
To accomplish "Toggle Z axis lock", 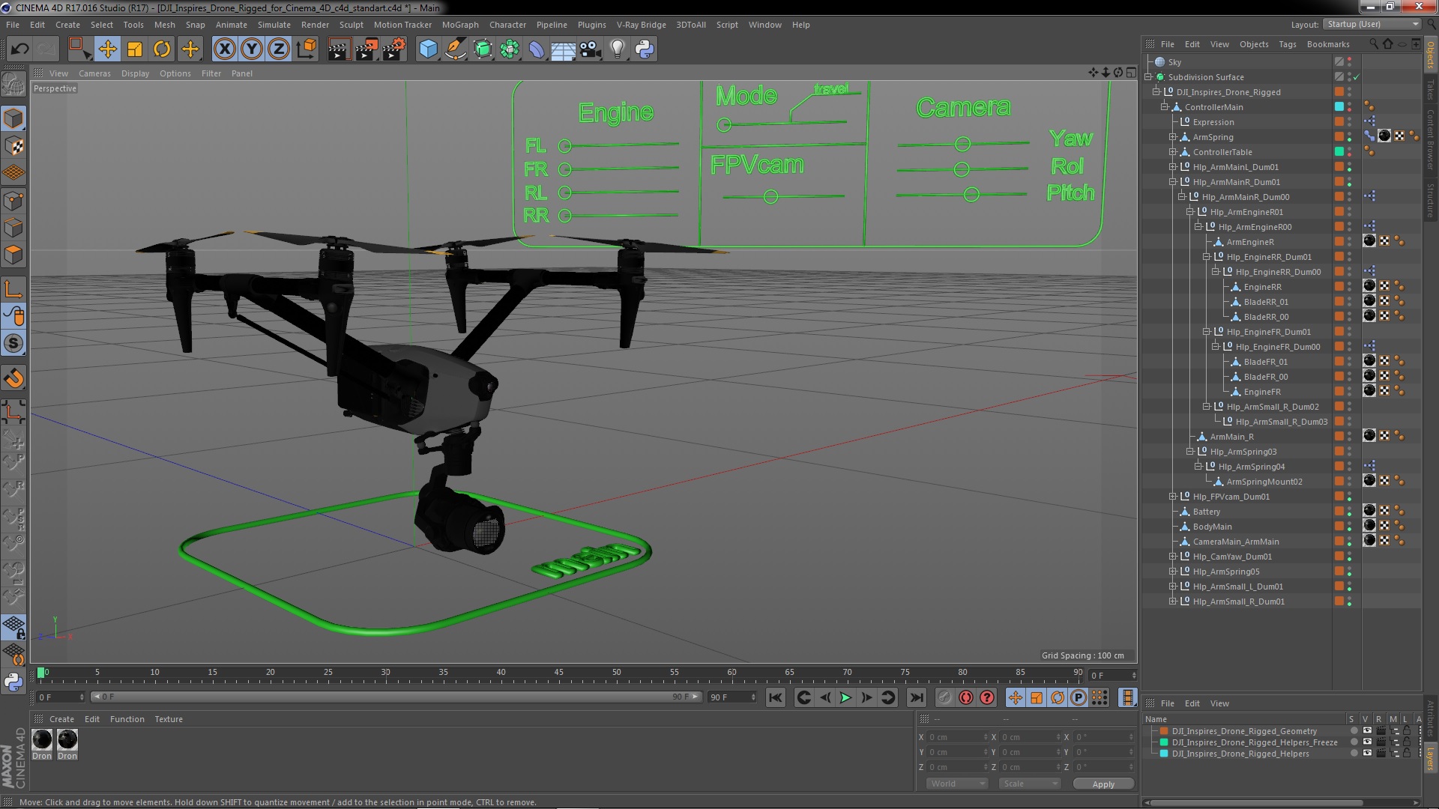I will pos(279,49).
